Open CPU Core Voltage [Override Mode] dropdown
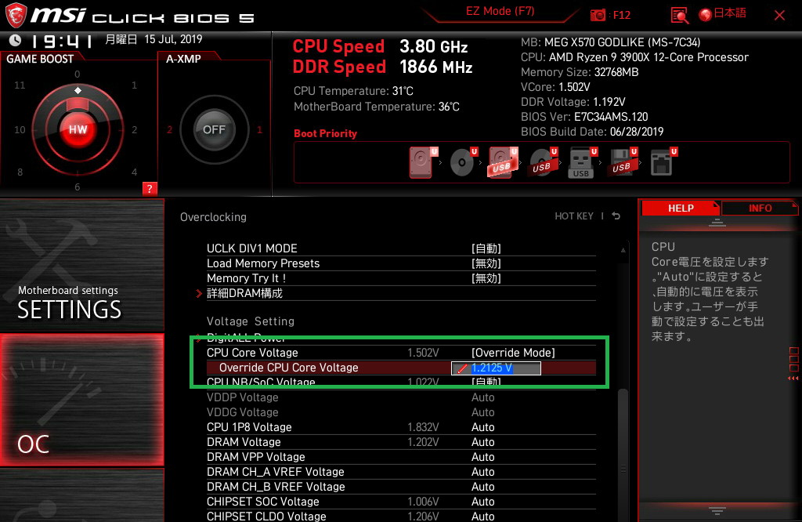The image size is (802, 522). (513, 353)
